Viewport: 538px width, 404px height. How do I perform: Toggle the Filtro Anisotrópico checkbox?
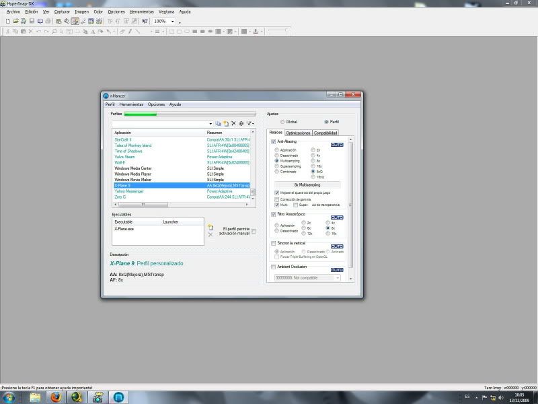(274, 214)
